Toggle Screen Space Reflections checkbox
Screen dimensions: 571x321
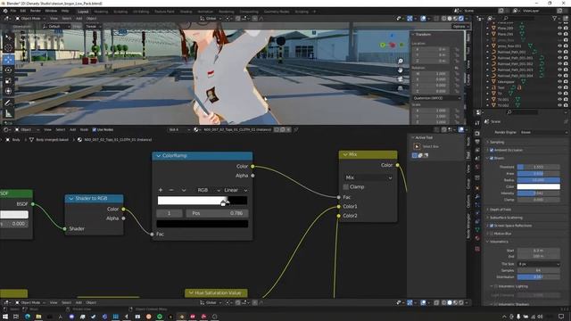click(492, 226)
